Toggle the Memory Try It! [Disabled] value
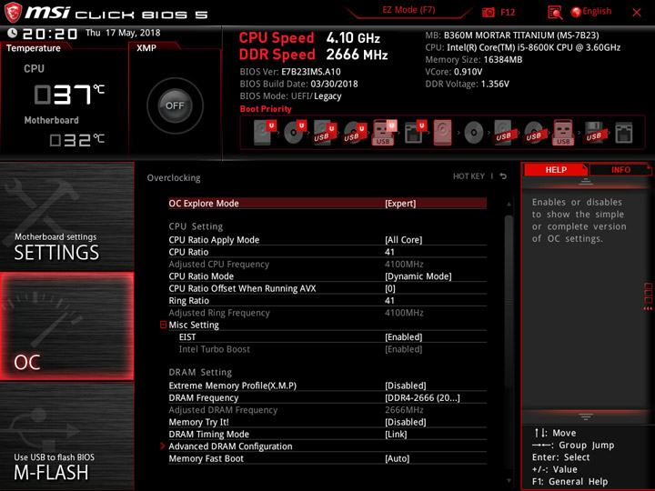This screenshot has height=491, width=655. click(x=406, y=422)
